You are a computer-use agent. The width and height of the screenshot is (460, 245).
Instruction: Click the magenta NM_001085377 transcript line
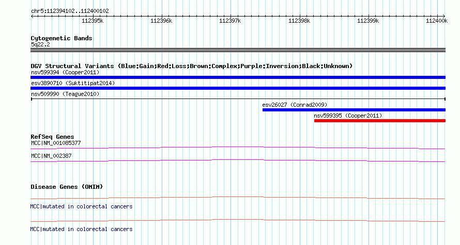coord(238,148)
